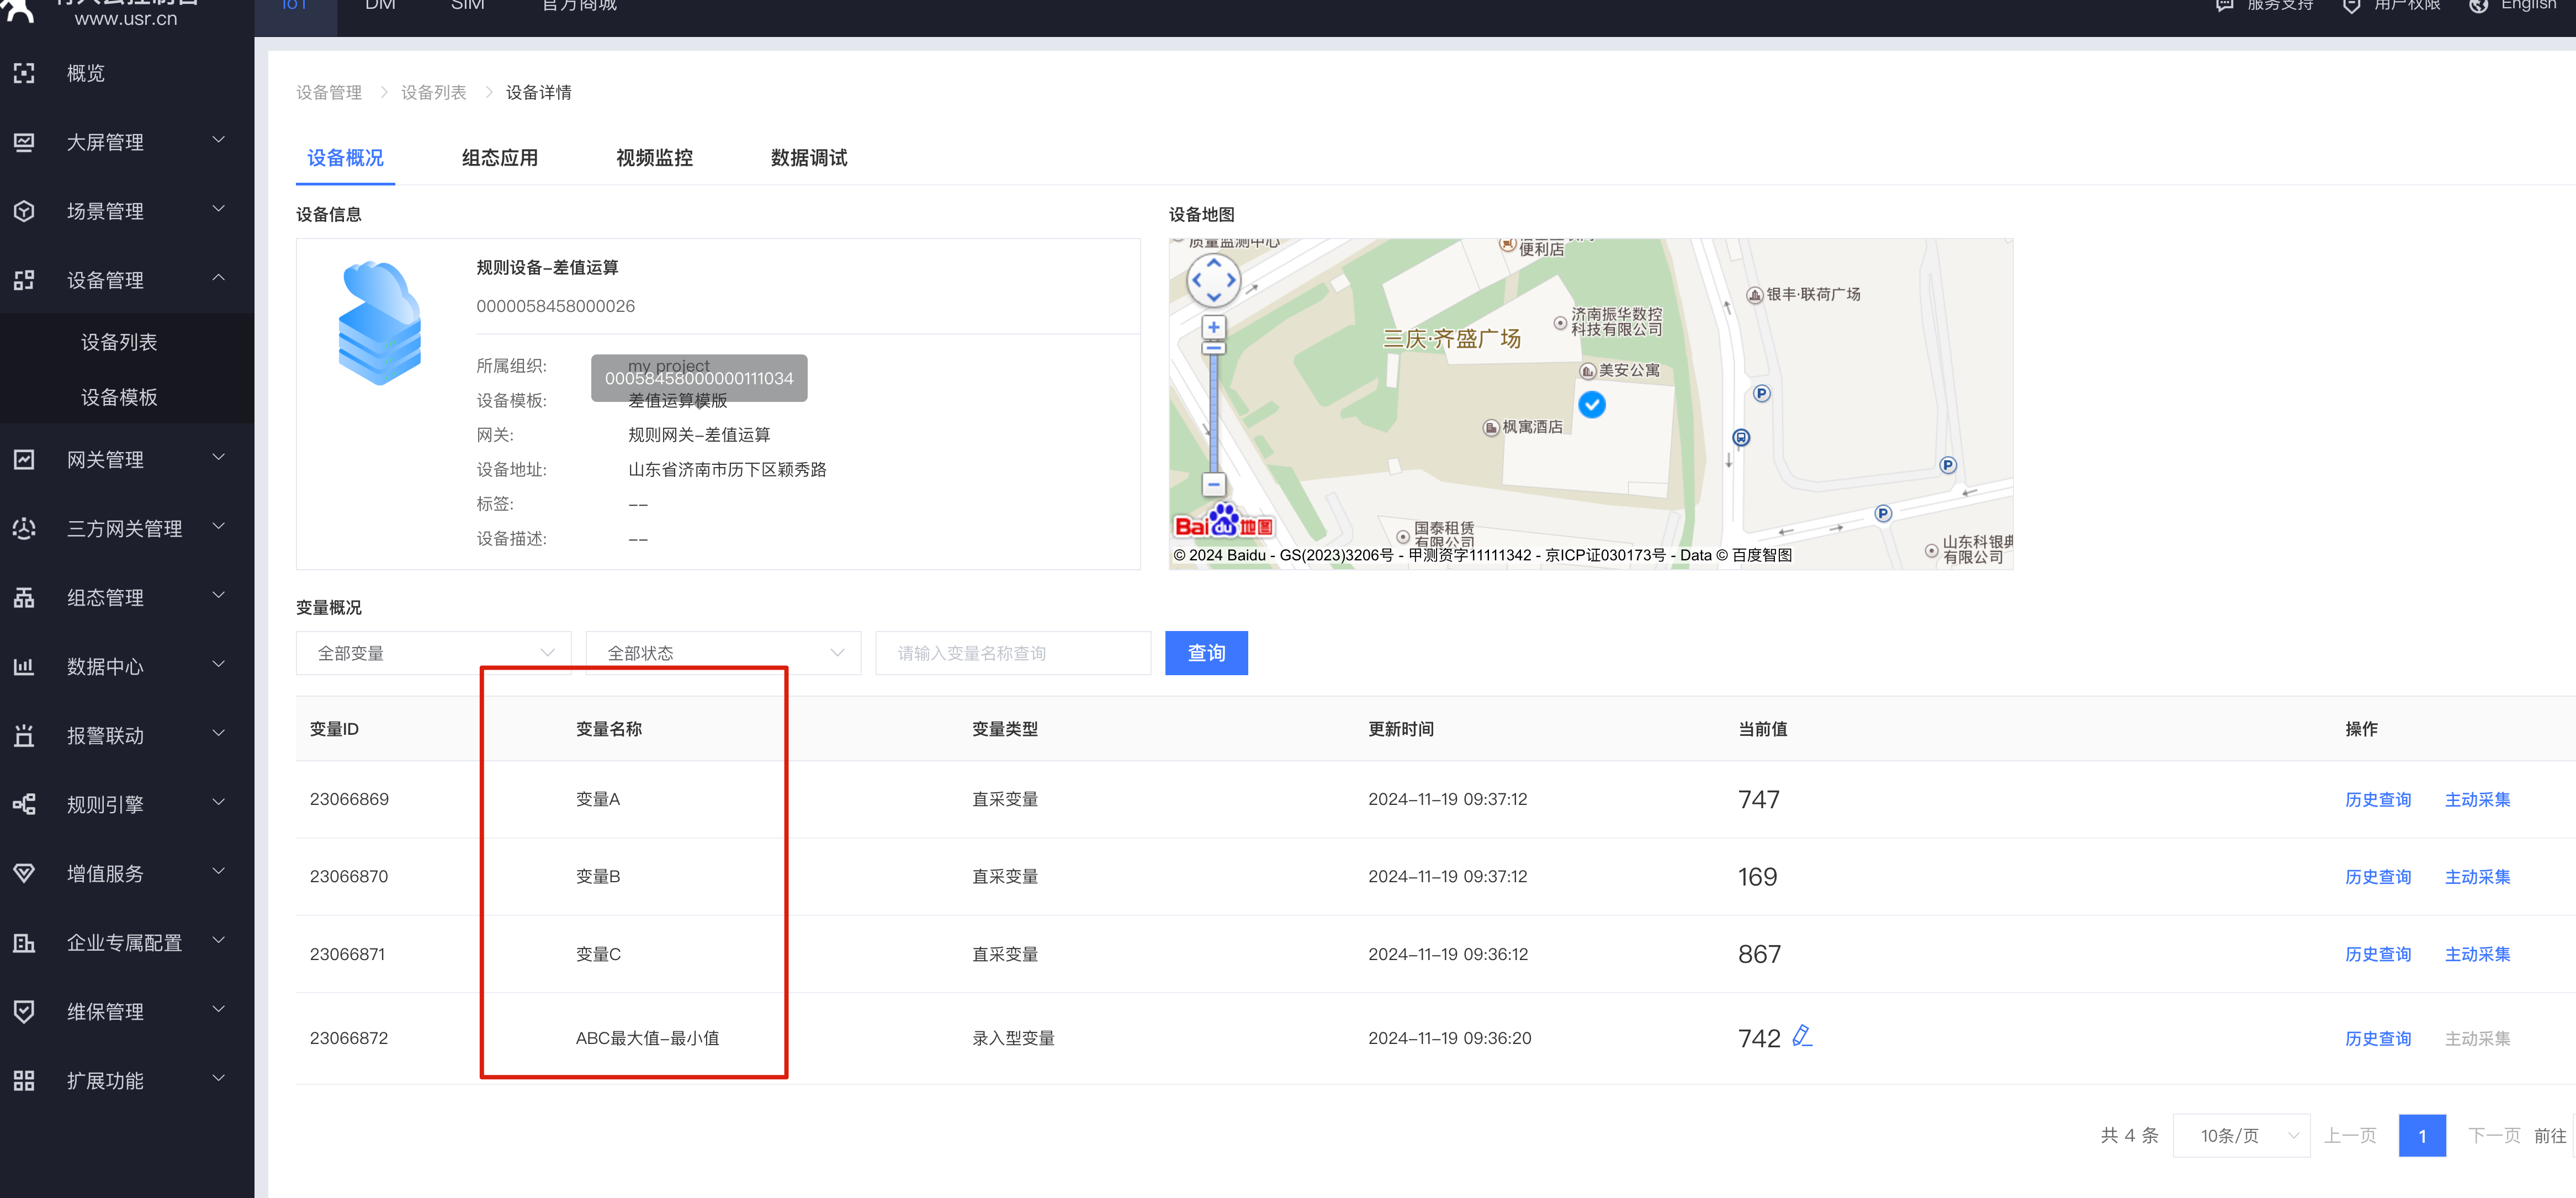The width and height of the screenshot is (2576, 1198).
Task: Click the 组态管理 hierarchy icon
Action: [x=24, y=597]
